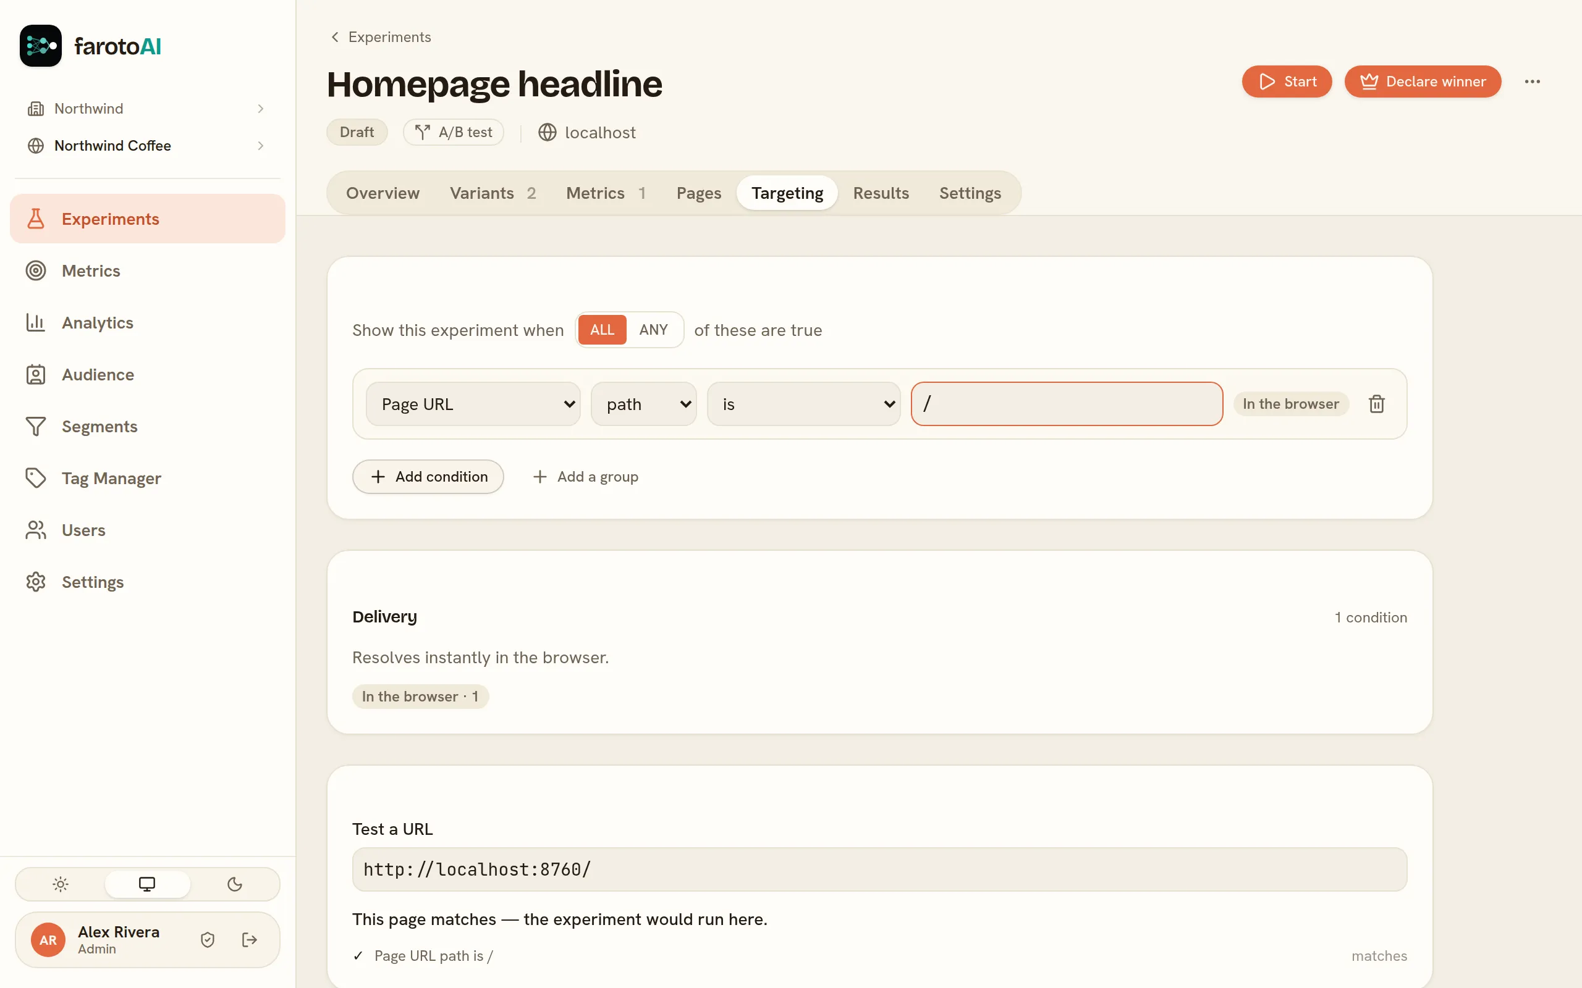Click Add condition button

click(428, 477)
